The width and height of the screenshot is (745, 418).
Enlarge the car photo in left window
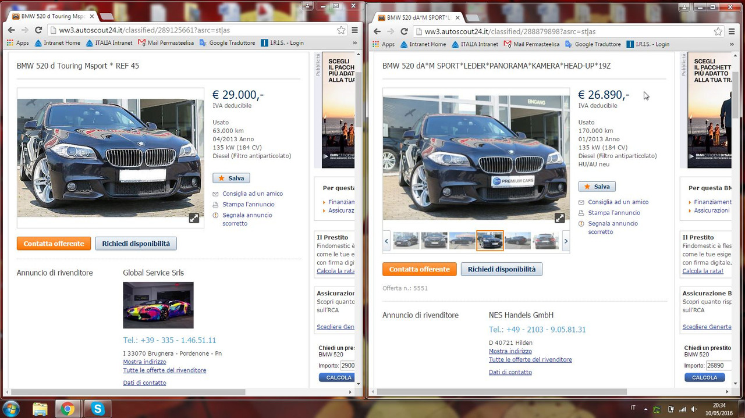pyautogui.click(x=194, y=218)
